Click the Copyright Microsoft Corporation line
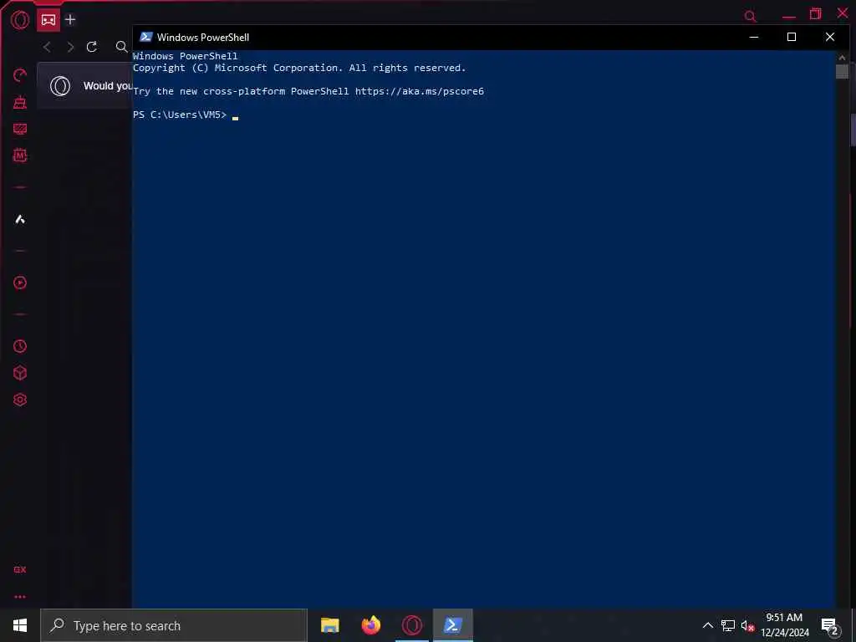Screen dimensions: 856x642 pyautogui.click(x=299, y=68)
